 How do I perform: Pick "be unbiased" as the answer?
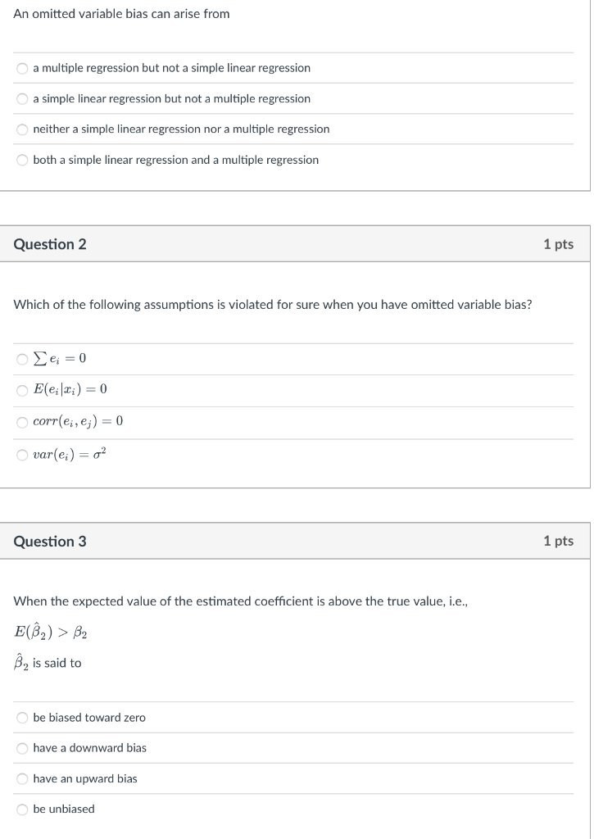click(x=22, y=810)
